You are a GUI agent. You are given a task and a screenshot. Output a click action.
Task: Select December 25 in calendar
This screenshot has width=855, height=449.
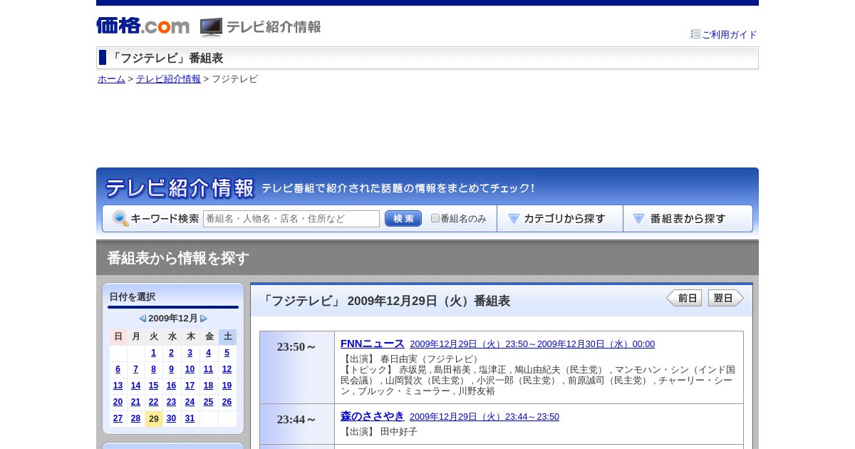pyautogui.click(x=208, y=402)
